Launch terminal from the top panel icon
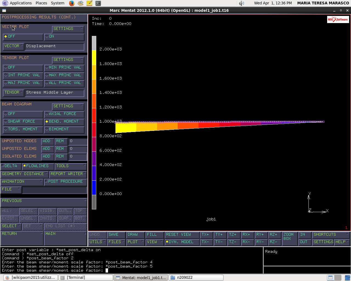Image resolution: width=351 pixels, height=281 pixels. (x=98, y=3)
